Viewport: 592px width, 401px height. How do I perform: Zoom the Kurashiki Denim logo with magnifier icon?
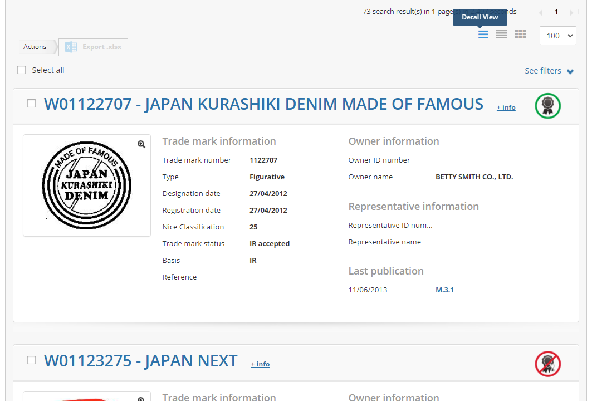[x=141, y=144]
